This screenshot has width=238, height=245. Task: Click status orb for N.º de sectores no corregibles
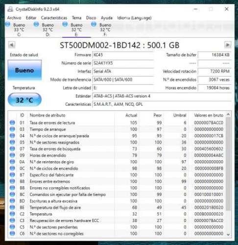point(12,233)
